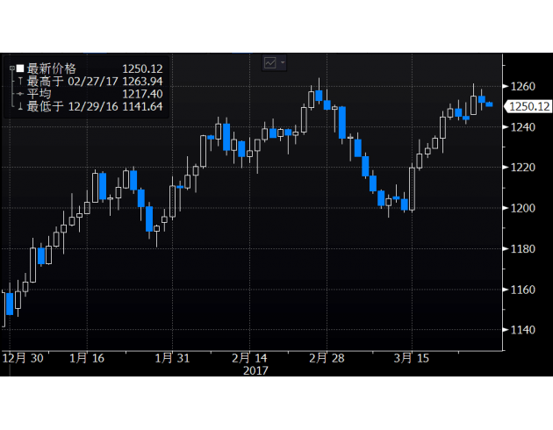Expand the chart type dropdown arrow
The image size is (553, 430).
[x=283, y=62]
